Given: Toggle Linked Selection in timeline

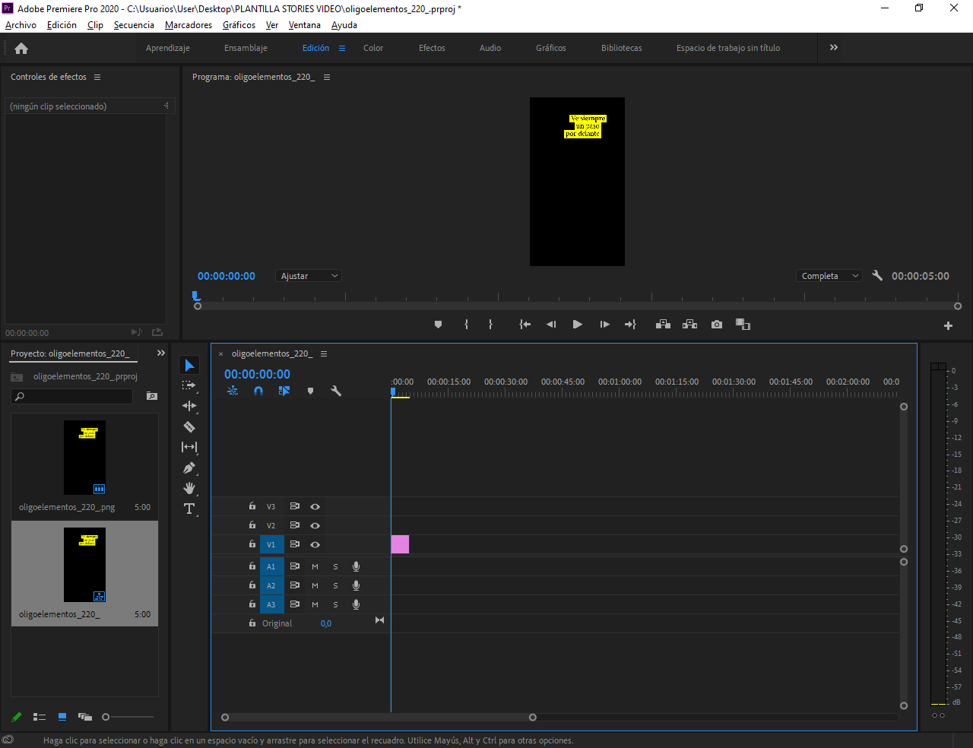Looking at the screenshot, I should pyautogui.click(x=284, y=391).
